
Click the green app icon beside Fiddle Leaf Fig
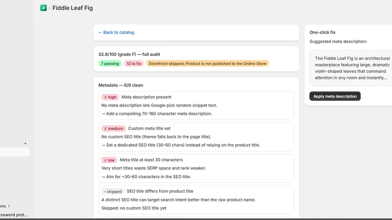pos(43,8)
